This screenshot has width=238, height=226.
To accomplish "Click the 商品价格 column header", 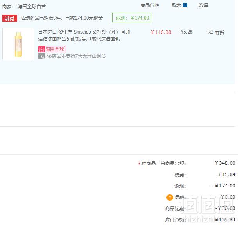I will tap(150, 5).
